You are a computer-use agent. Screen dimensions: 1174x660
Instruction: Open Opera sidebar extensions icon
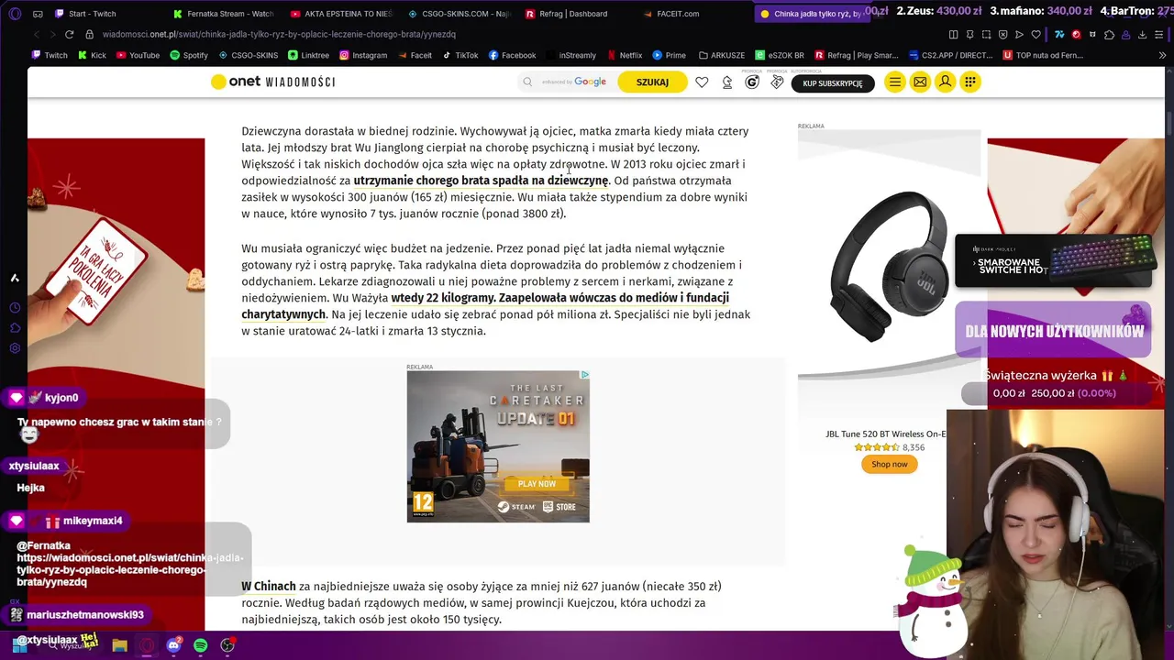(15, 328)
